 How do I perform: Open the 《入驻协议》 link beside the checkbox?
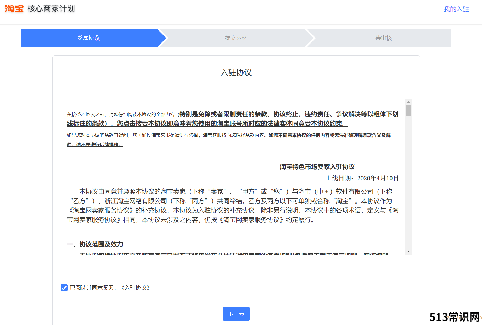tap(135, 288)
